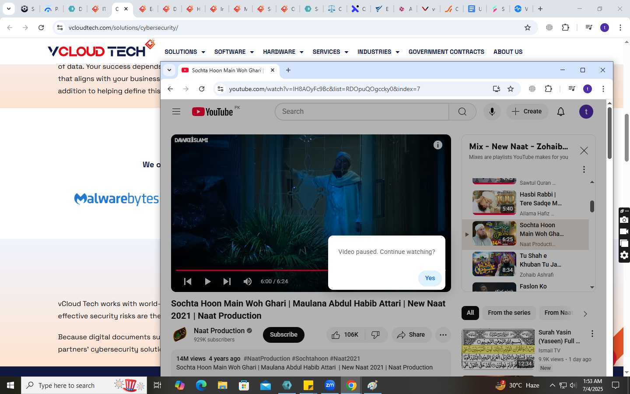Image resolution: width=630 pixels, height=394 pixels.
Task: Click YouTube window address bar URL
Action: 325,89
